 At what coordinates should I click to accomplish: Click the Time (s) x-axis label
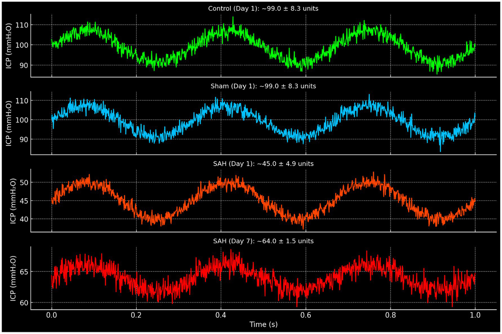pos(263,324)
